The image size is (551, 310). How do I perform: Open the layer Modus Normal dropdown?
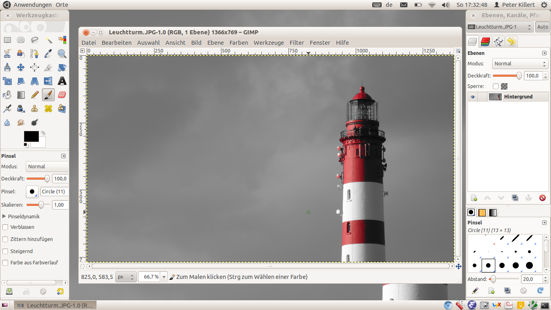click(520, 64)
